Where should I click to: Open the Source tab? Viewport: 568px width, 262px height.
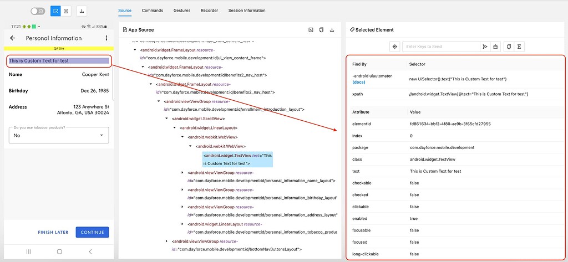[125, 11]
